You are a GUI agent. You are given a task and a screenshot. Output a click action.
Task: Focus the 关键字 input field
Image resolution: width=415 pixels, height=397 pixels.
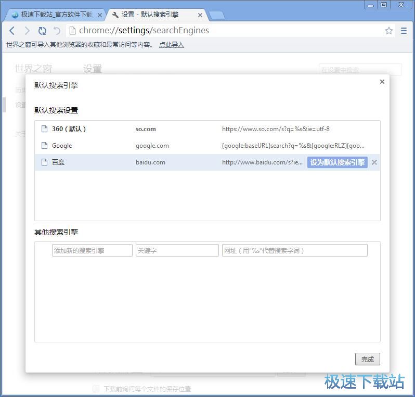coord(177,250)
